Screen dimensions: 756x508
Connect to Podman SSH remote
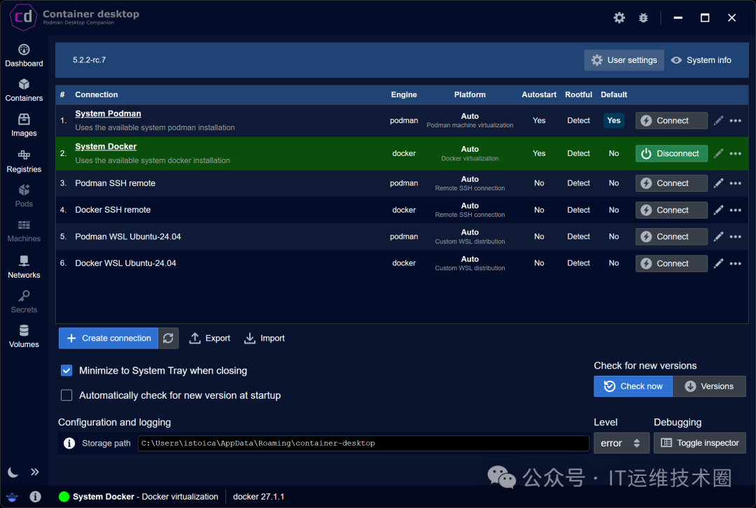coord(671,183)
